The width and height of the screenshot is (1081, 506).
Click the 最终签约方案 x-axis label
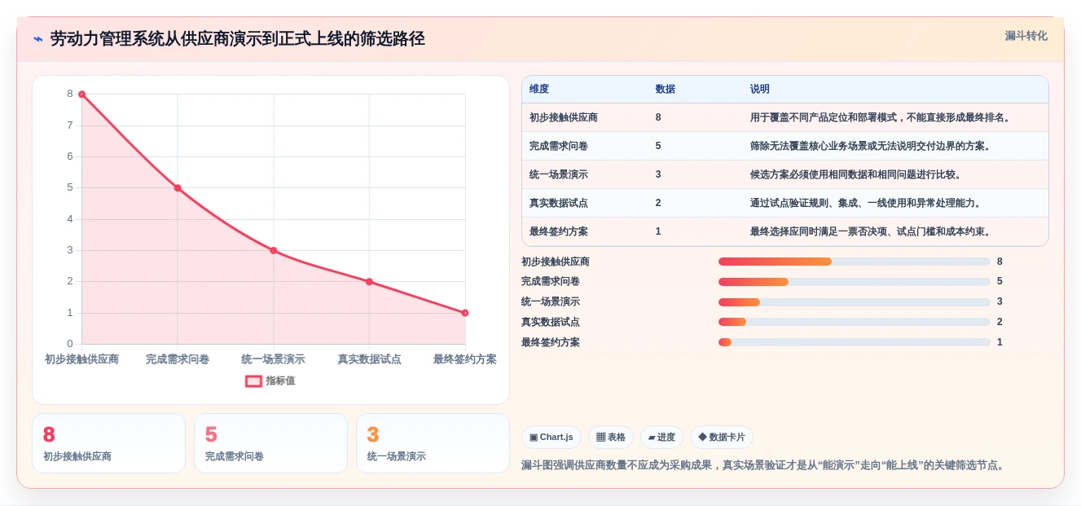point(465,359)
